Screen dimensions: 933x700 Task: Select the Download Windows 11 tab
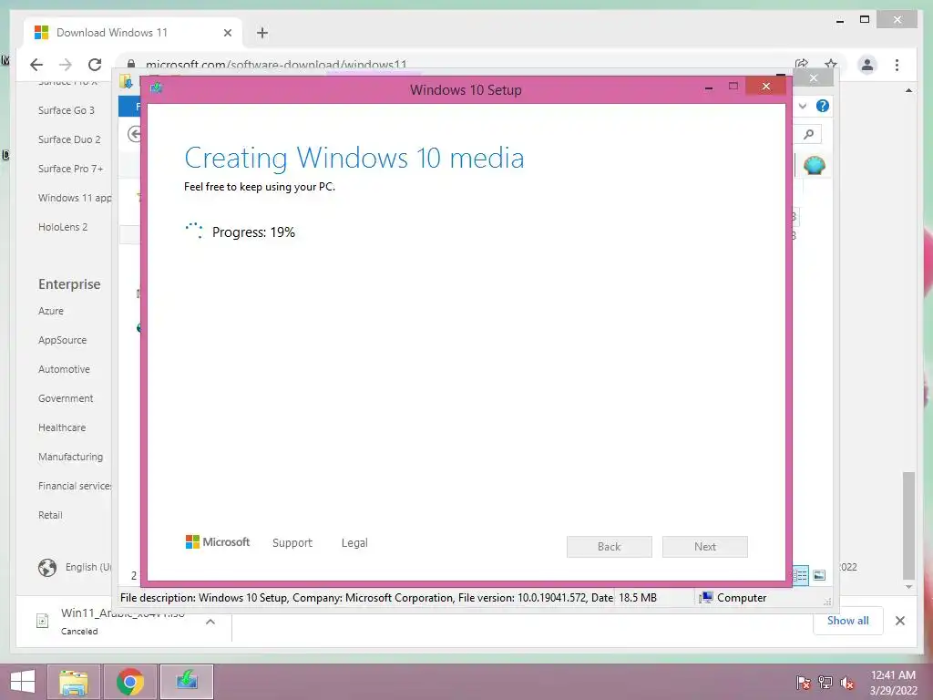click(133, 33)
